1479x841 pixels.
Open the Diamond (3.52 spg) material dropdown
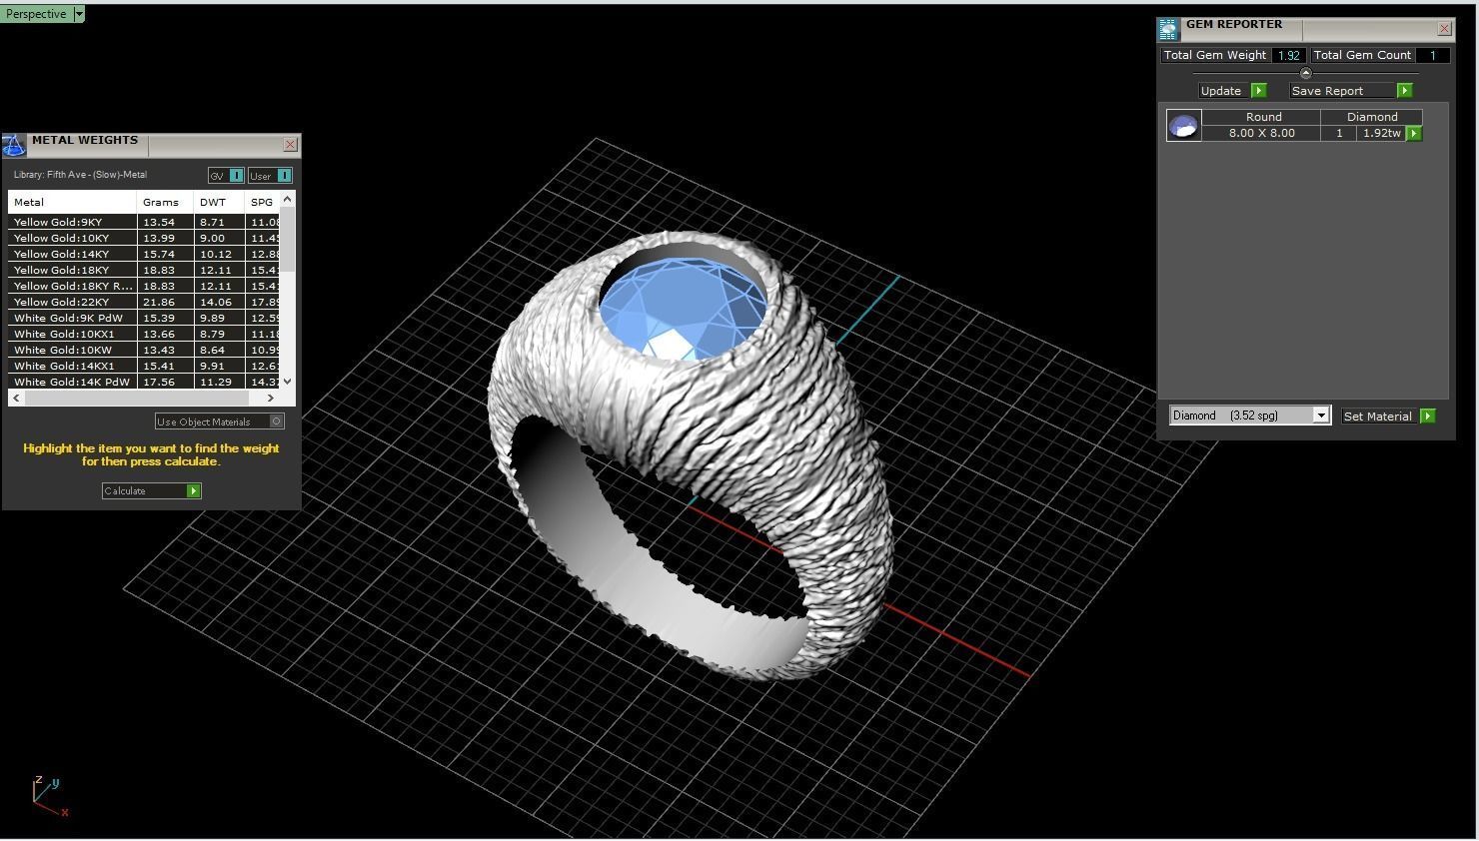1250,416
